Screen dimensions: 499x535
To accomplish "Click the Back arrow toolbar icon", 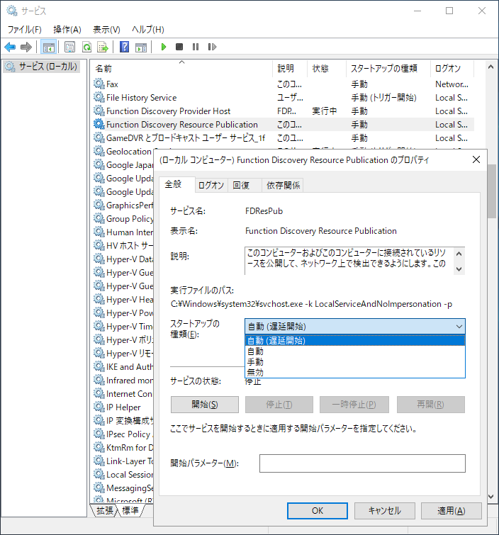I will 10,47.
